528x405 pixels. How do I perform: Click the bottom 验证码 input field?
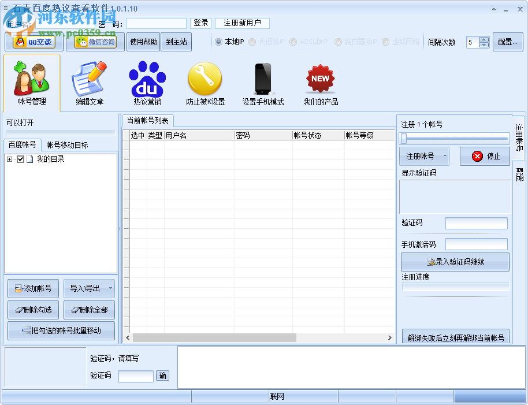[135, 376]
